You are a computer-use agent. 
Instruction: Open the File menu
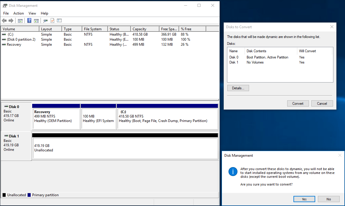(x=6, y=13)
